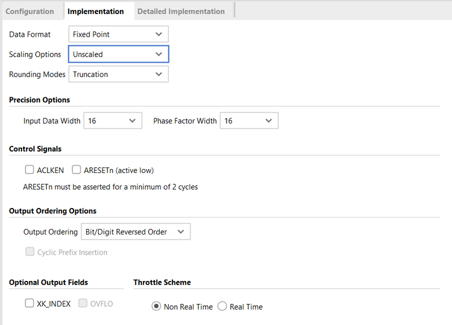Select the Non Real Time radio button

coord(156,306)
